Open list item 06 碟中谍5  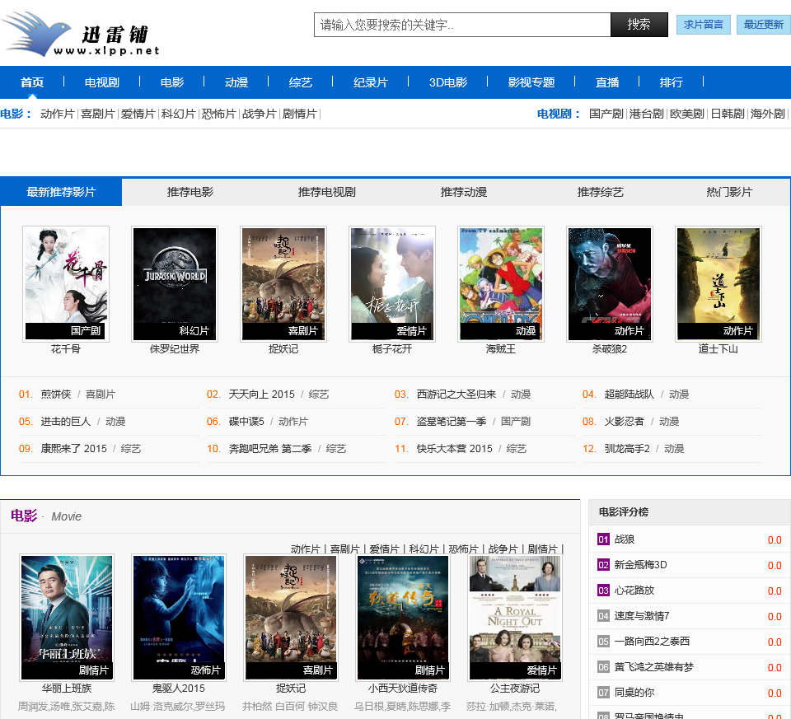246,422
